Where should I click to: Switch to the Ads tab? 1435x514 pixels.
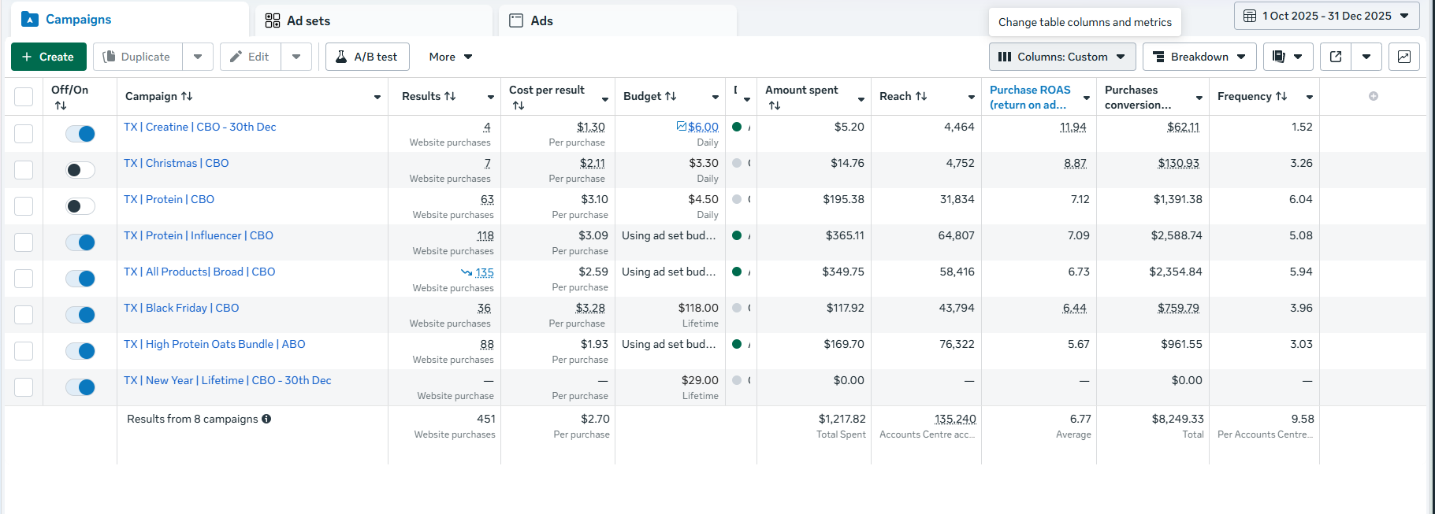541,20
